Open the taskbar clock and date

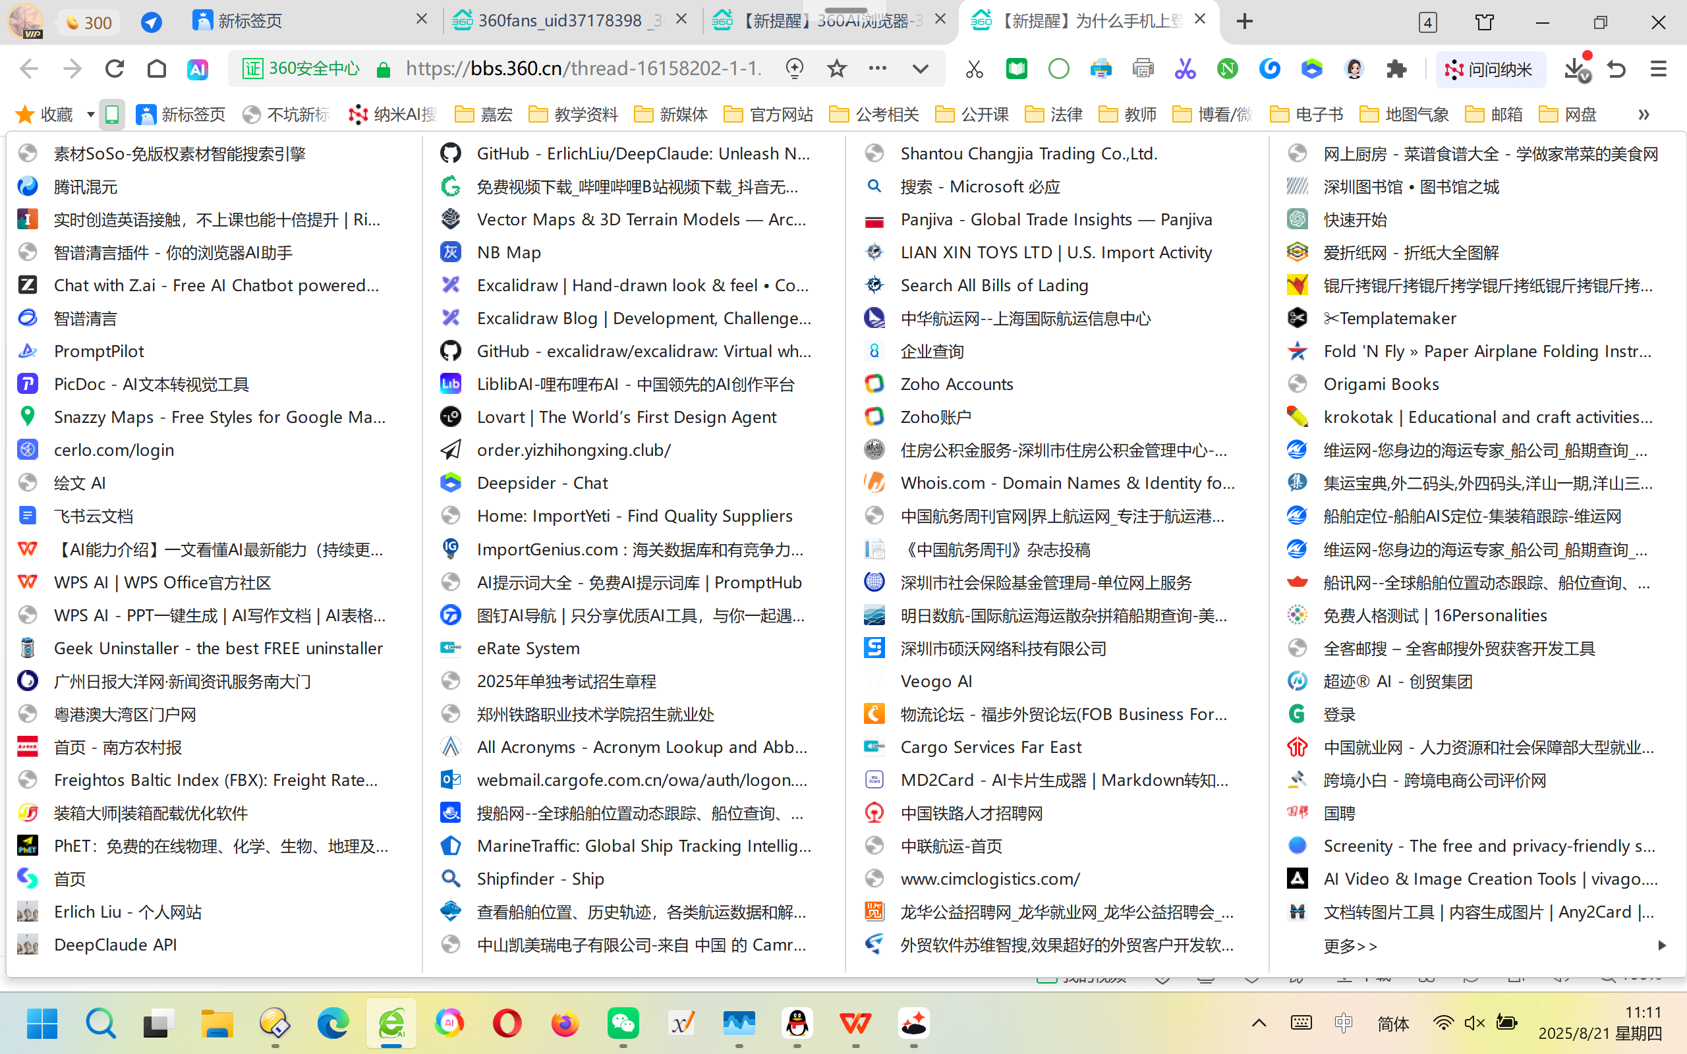point(1600,1023)
